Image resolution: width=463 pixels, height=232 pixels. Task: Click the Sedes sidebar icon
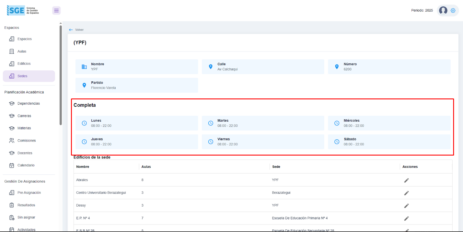coord(12,76)
